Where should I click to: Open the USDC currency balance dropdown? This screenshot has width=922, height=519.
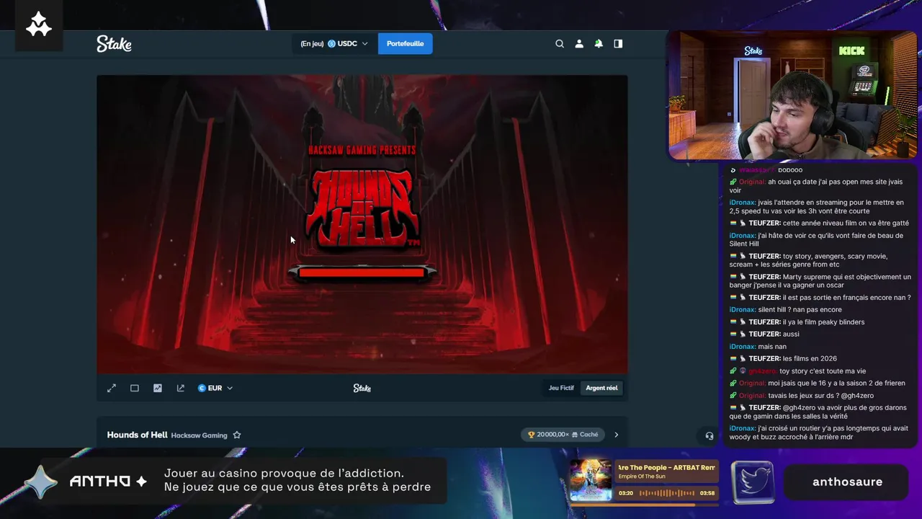[334, 44]
